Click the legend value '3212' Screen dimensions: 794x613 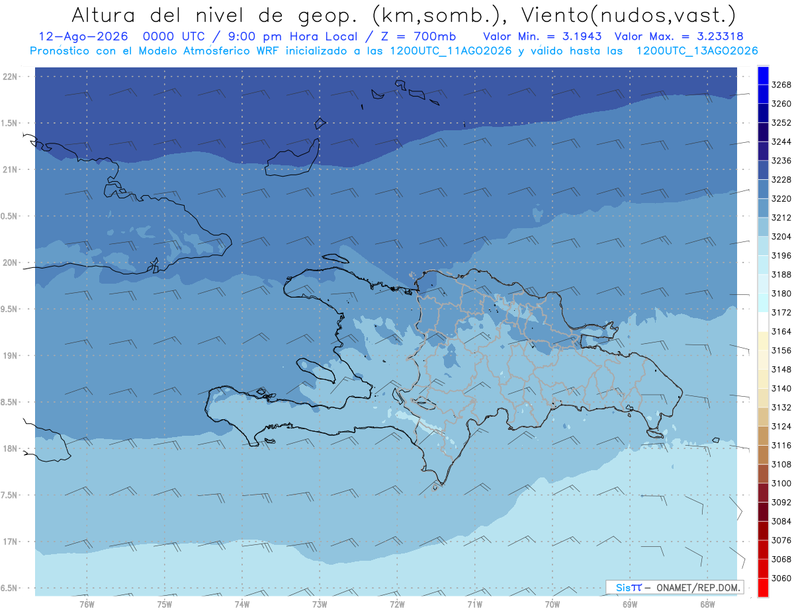coord(781,218)
